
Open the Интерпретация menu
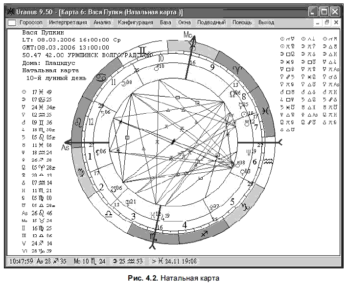click(x=68, y=22)
